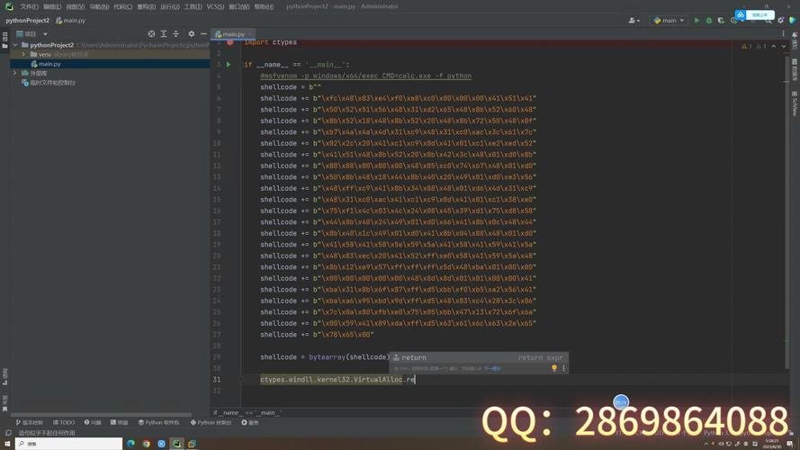Viewport: 800px width, 450px height.
Task: Open completion popup three-dot options
Action: (x=563, y=368)
